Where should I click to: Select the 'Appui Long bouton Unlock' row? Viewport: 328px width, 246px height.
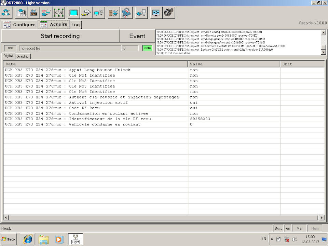tap(164, 70)
